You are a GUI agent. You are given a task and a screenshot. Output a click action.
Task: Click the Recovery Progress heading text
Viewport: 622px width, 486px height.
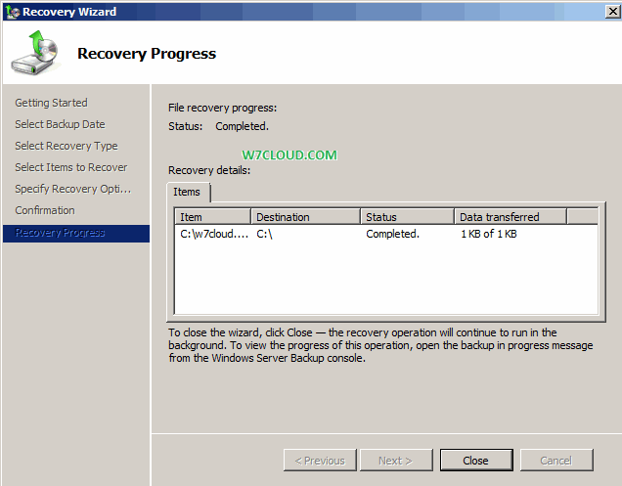[x=147, y=54]
